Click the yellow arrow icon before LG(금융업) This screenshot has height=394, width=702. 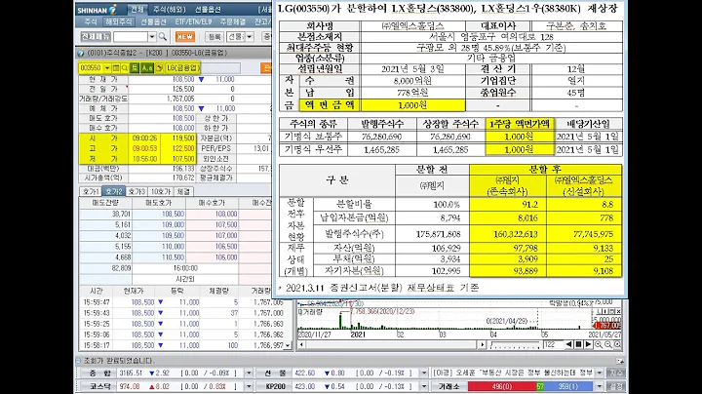click(159, 68)
